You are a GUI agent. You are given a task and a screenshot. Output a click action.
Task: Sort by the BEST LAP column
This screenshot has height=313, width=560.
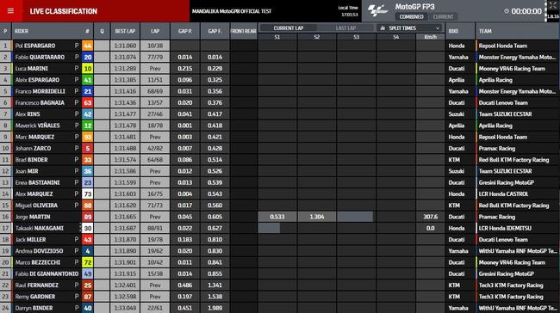point(125,31)
